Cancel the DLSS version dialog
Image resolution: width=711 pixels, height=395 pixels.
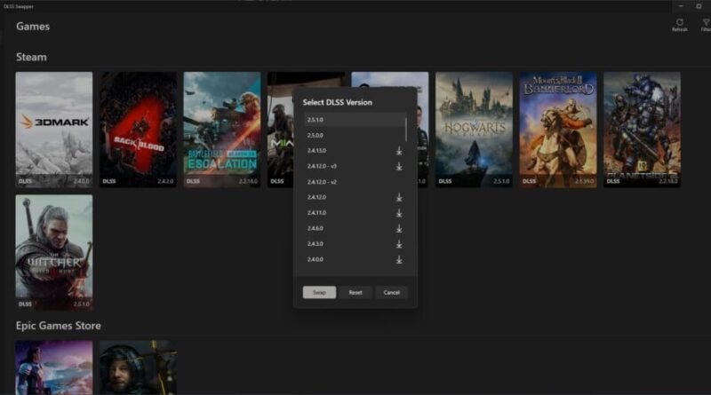(x=391, y=293)
